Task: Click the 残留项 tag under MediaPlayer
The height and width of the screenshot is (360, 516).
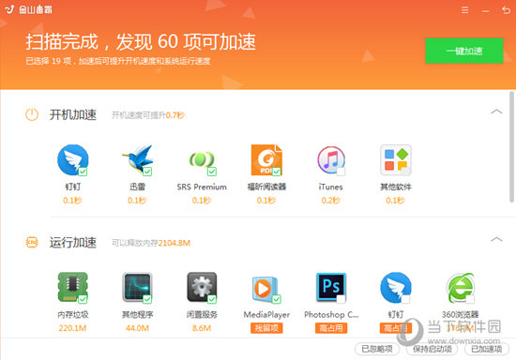Action: click(x=266, y=328)
